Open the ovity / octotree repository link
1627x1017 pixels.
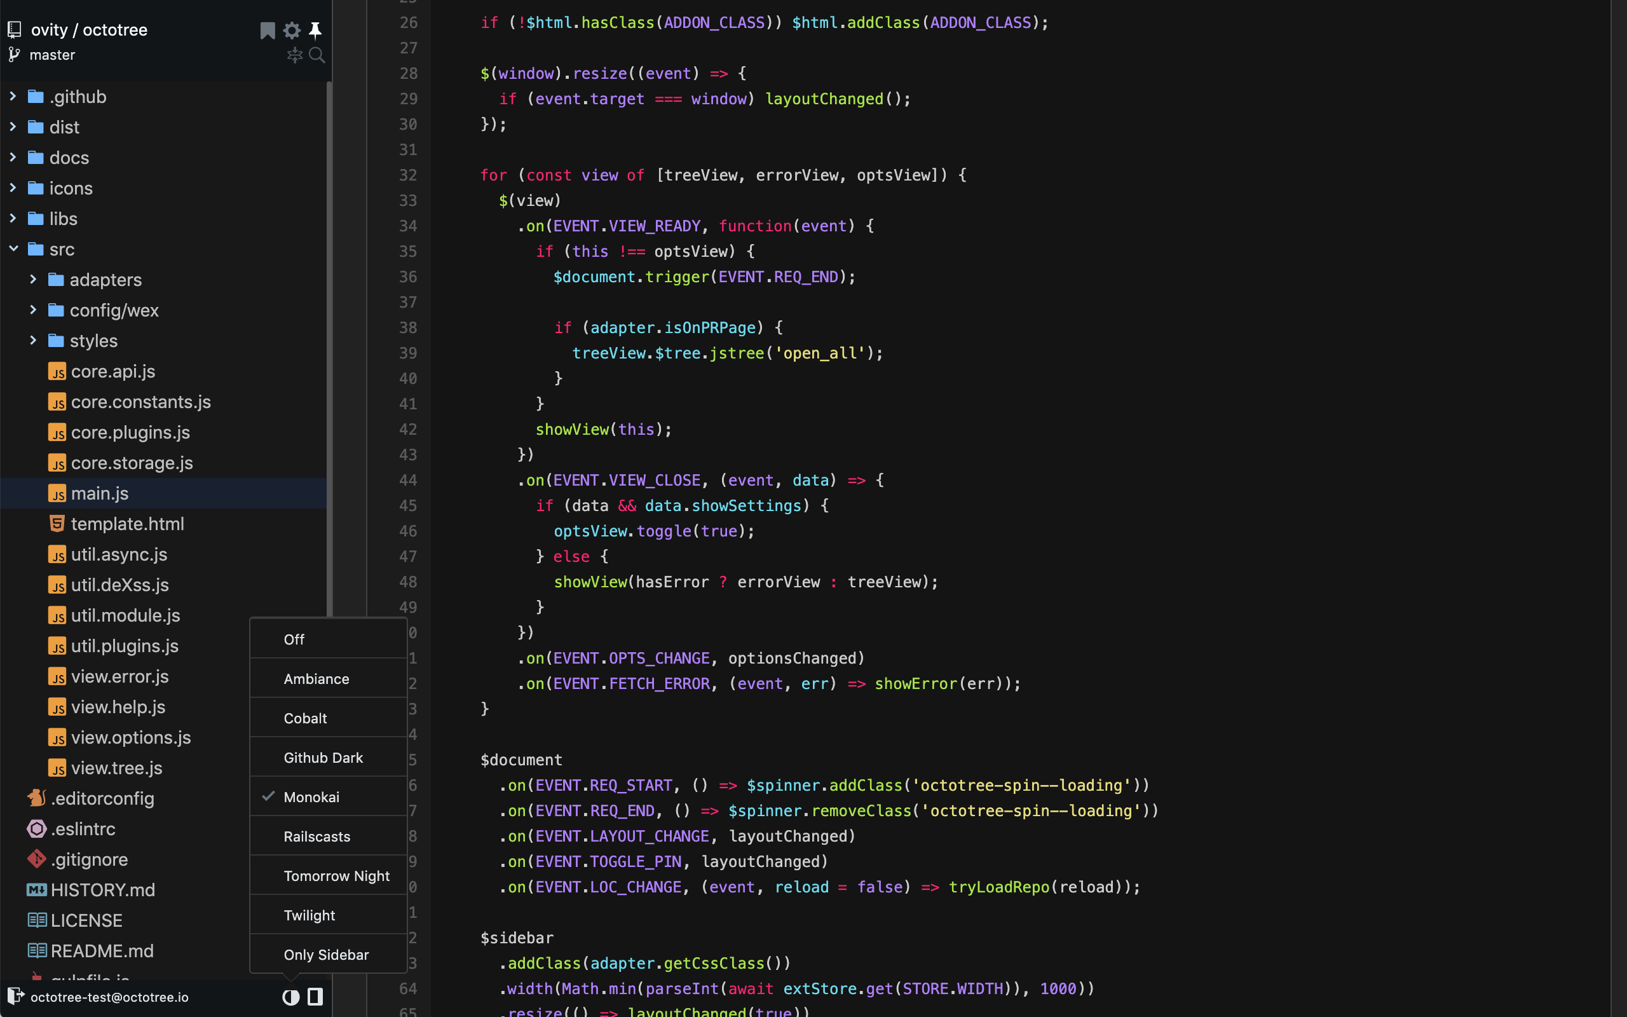89,31
